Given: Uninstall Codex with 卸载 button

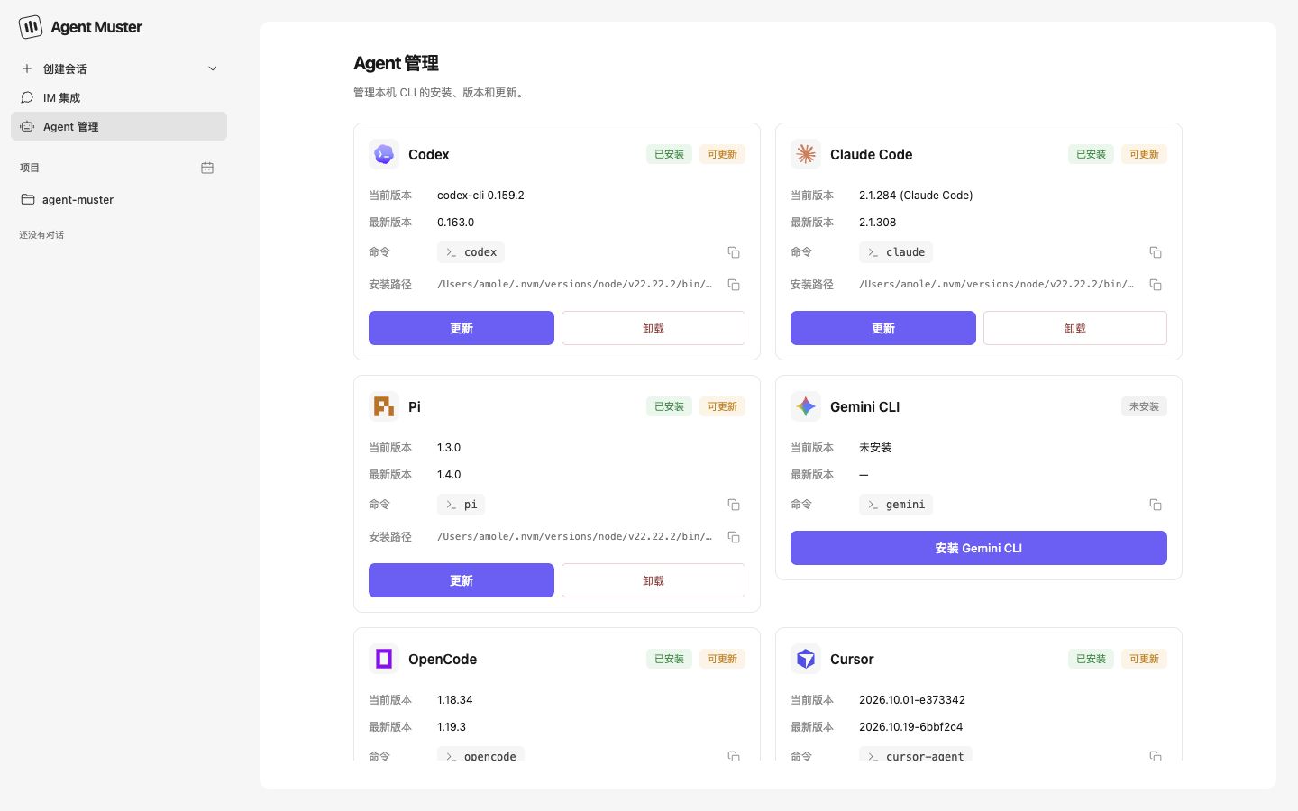Looking at the screenshot, I should pyautogui.click(x=654, y=328).
